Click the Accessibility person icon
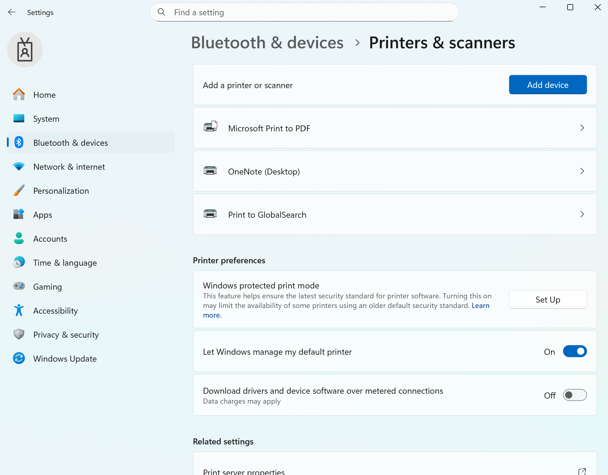Viewport: 608px width, 475px height. point(19,310)
